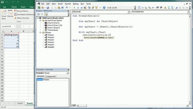This screenshot has height=109, width=193.
Task: Open the (General) object dropdown
Action: (x=128, y=12)
